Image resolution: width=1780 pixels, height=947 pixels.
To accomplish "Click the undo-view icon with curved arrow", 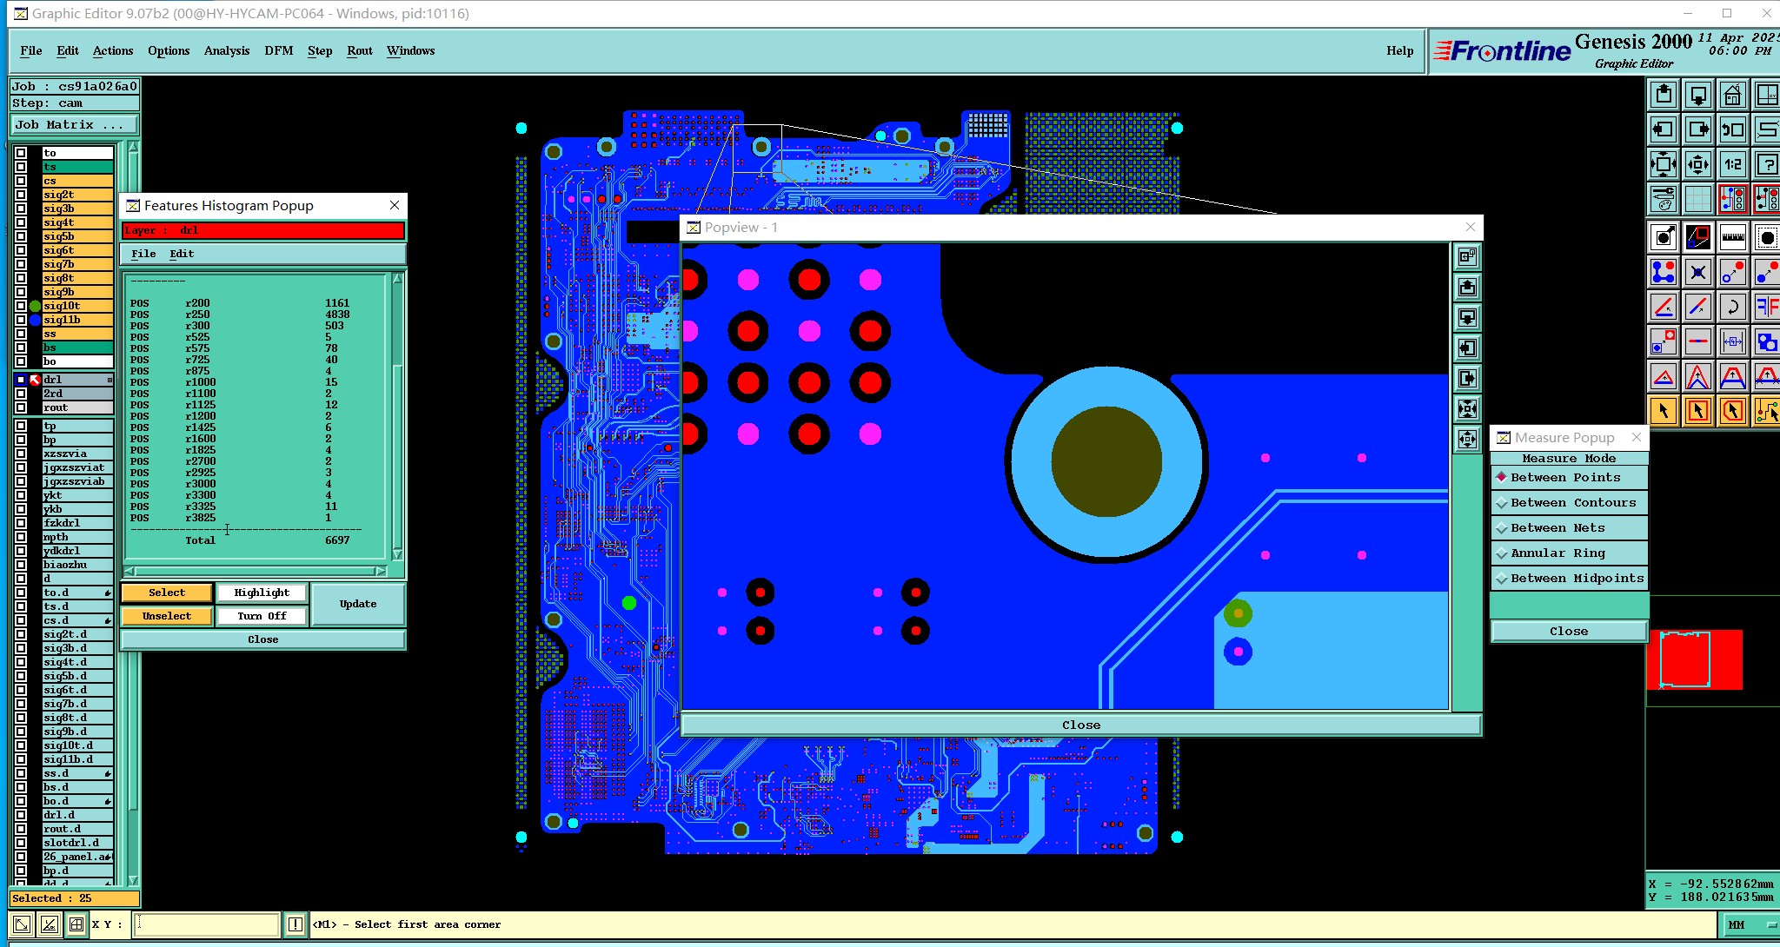I will point(1732,129).
